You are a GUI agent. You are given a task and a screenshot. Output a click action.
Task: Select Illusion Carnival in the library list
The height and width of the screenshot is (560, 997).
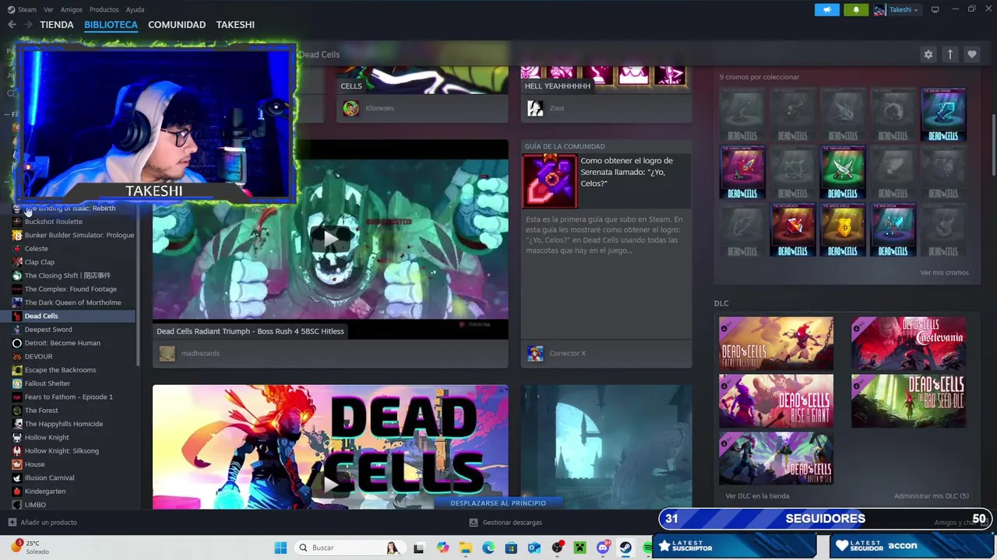point(73,478)
